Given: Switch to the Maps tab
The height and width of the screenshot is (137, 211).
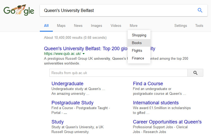Looking at the screenshot, I should tap(61, 25).
